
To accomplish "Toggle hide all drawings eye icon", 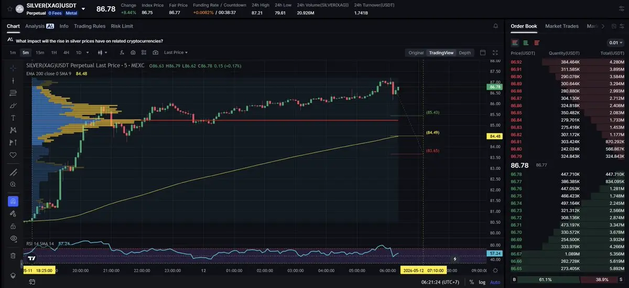I will pyautogui.click(x=13, y=238).
